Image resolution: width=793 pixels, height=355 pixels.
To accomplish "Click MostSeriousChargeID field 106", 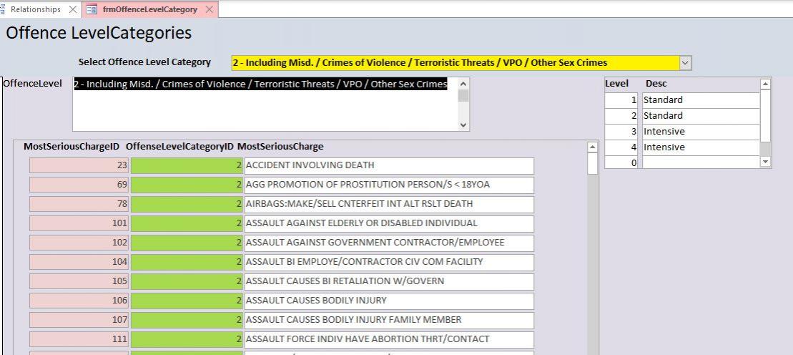I will point(79,301).
